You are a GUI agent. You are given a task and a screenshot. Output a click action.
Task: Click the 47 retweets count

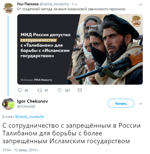pos(46,90)
